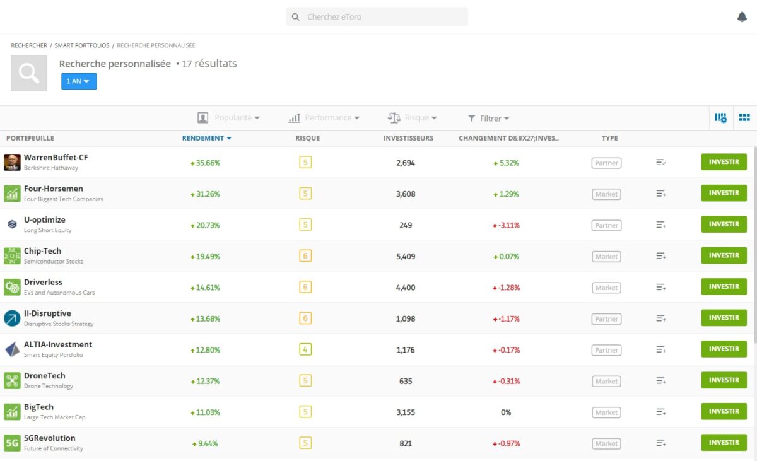Add BigTech to watchlist
The width and height of the screenshot is (757, 461).
(661, 412)
